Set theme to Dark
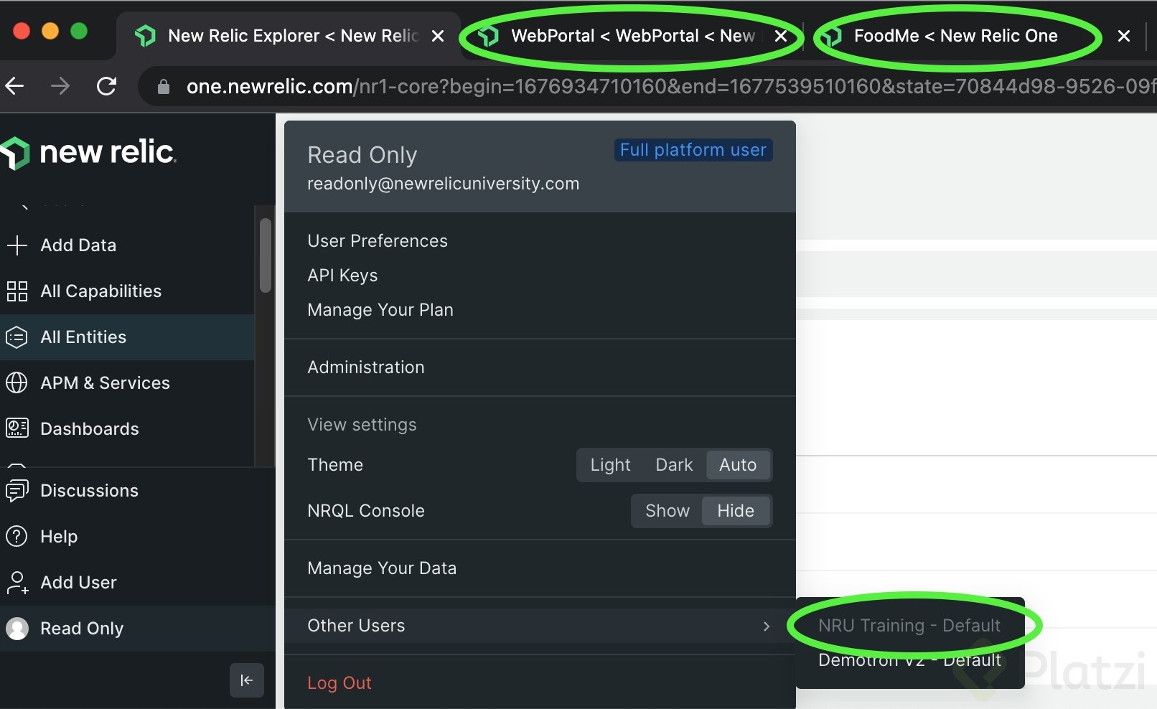 click(674, 465)
